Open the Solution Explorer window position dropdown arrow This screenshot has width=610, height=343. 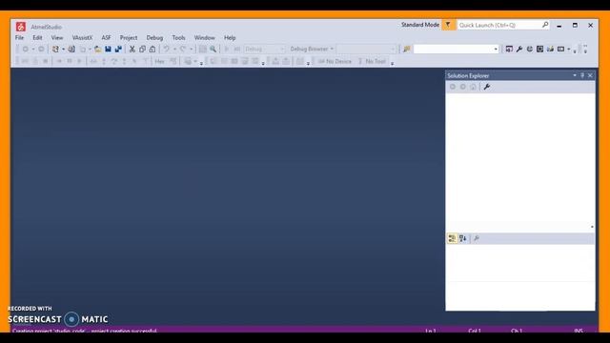click(575, 75)
